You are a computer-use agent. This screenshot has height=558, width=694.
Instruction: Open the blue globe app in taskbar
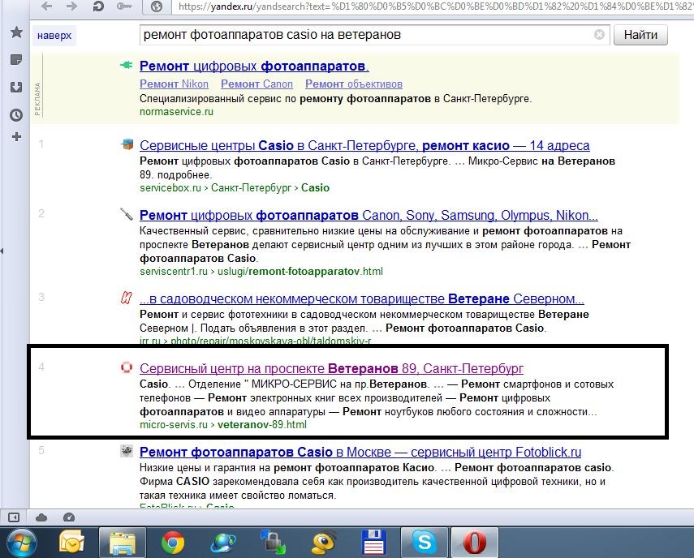pyautogui.click(x=223, y=543)
